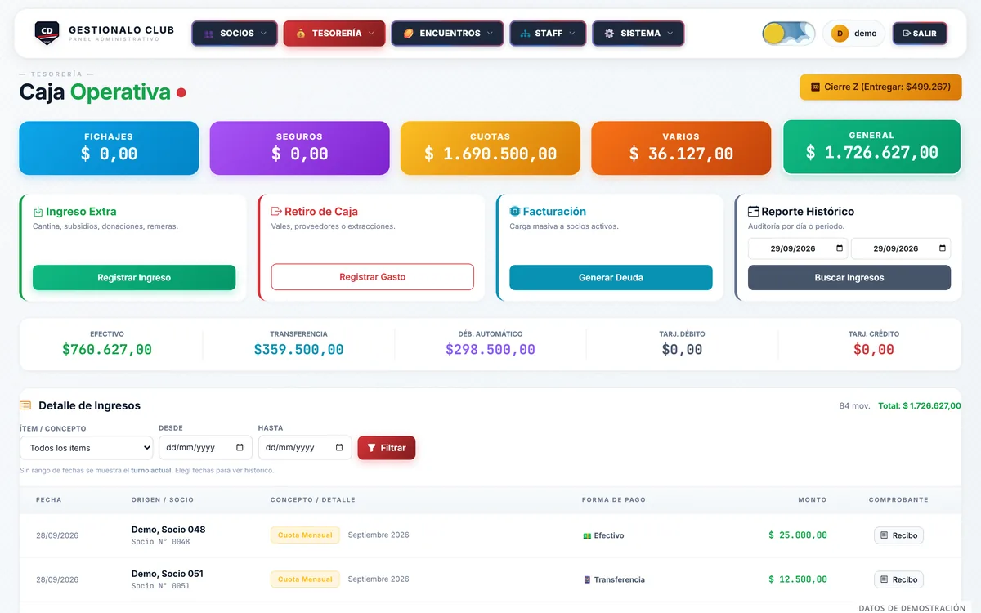Open the Tesorería menu

pyautogui.click(x=334, y=34)
